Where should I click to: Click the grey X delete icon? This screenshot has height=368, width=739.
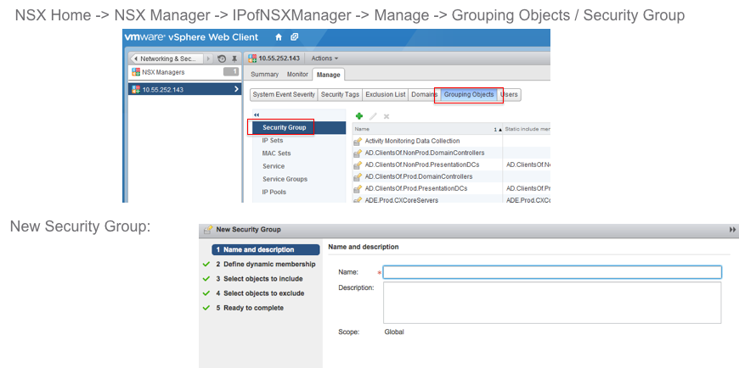pos(386,116)
